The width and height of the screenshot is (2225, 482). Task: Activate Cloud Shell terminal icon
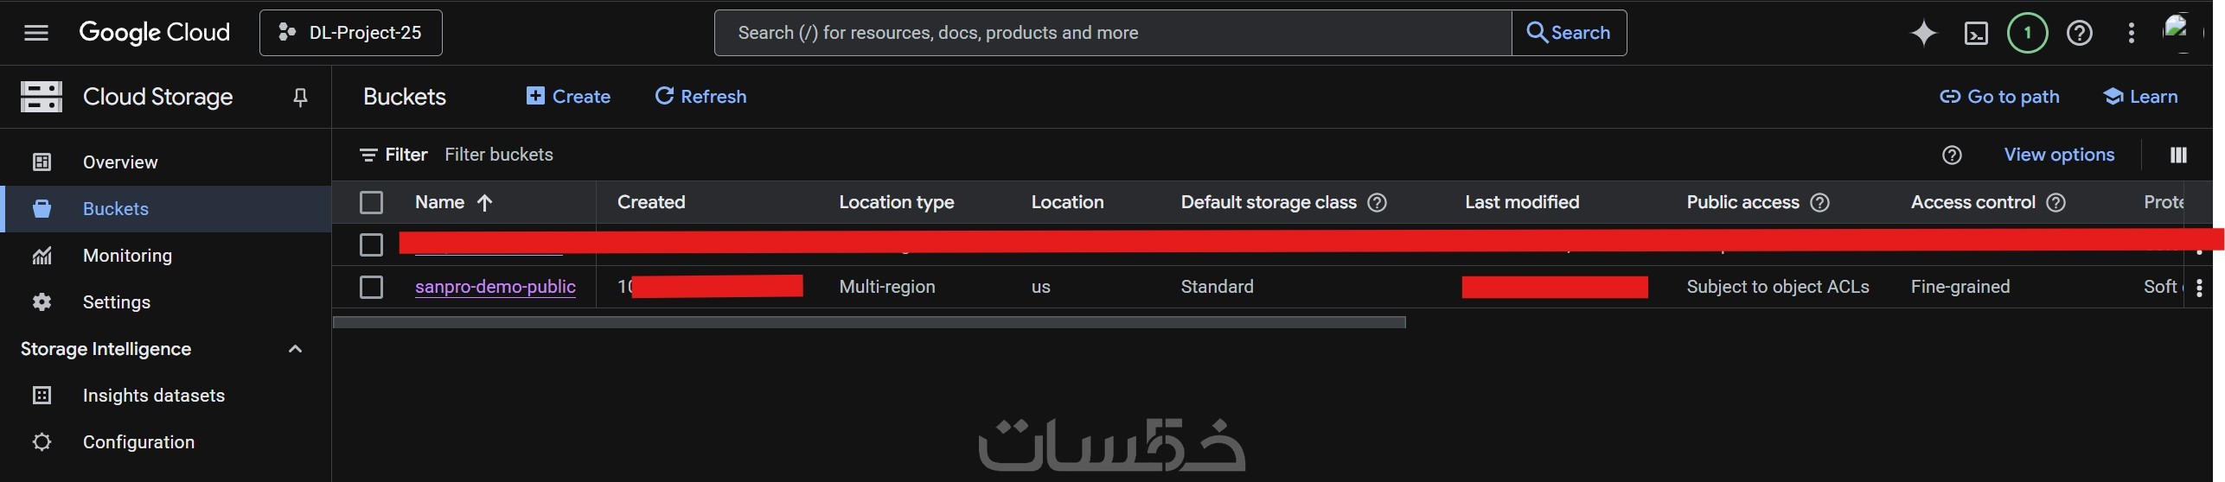click(1976, 34)
